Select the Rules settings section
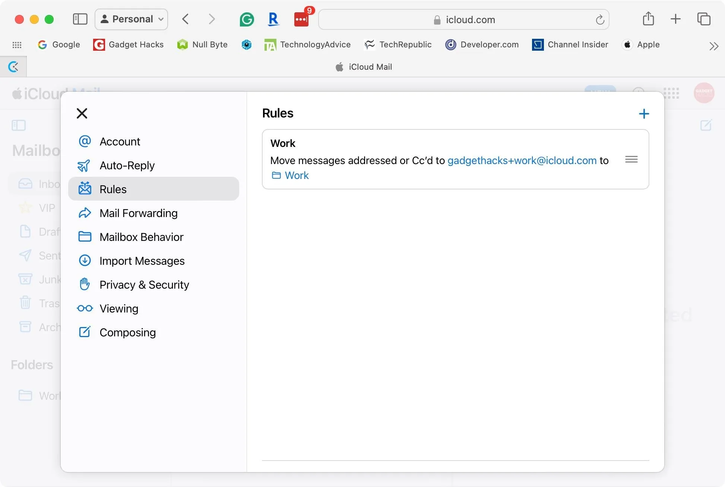The image size is (725, 487). coord(153,189)
